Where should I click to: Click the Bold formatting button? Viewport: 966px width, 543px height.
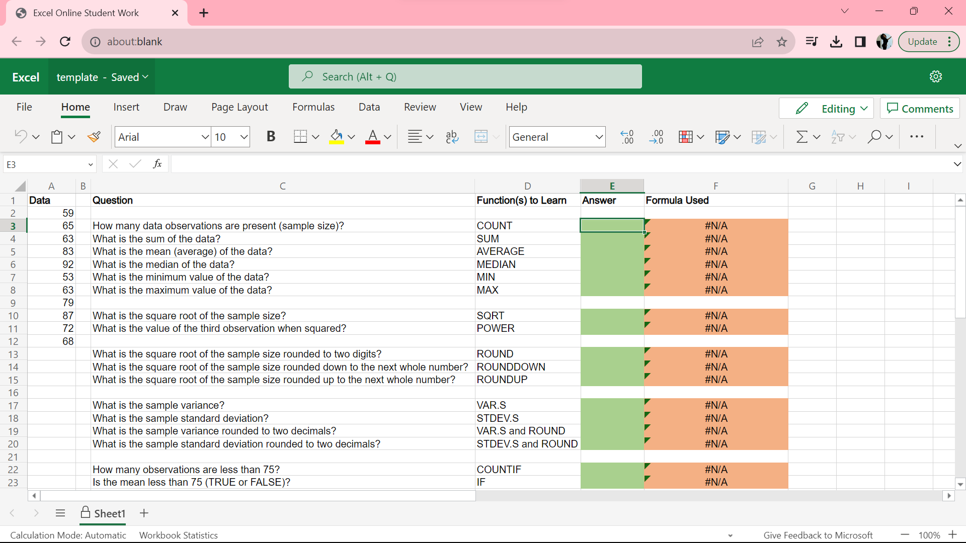[271, 137]
